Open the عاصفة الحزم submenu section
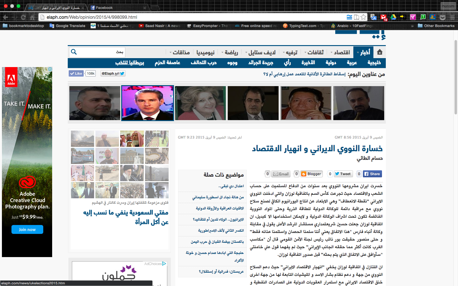 tap(167, 63)
